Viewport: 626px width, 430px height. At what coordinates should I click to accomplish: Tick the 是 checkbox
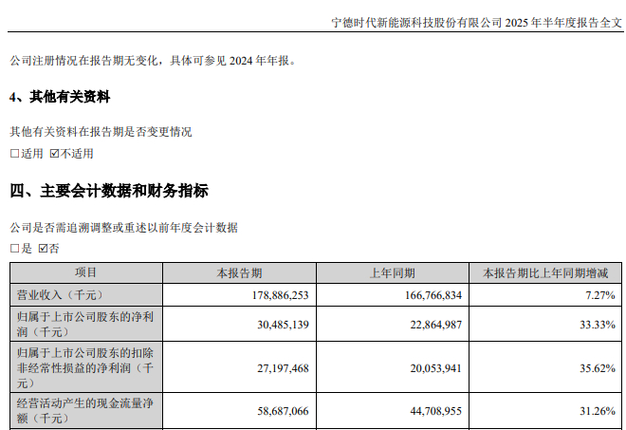15,249
